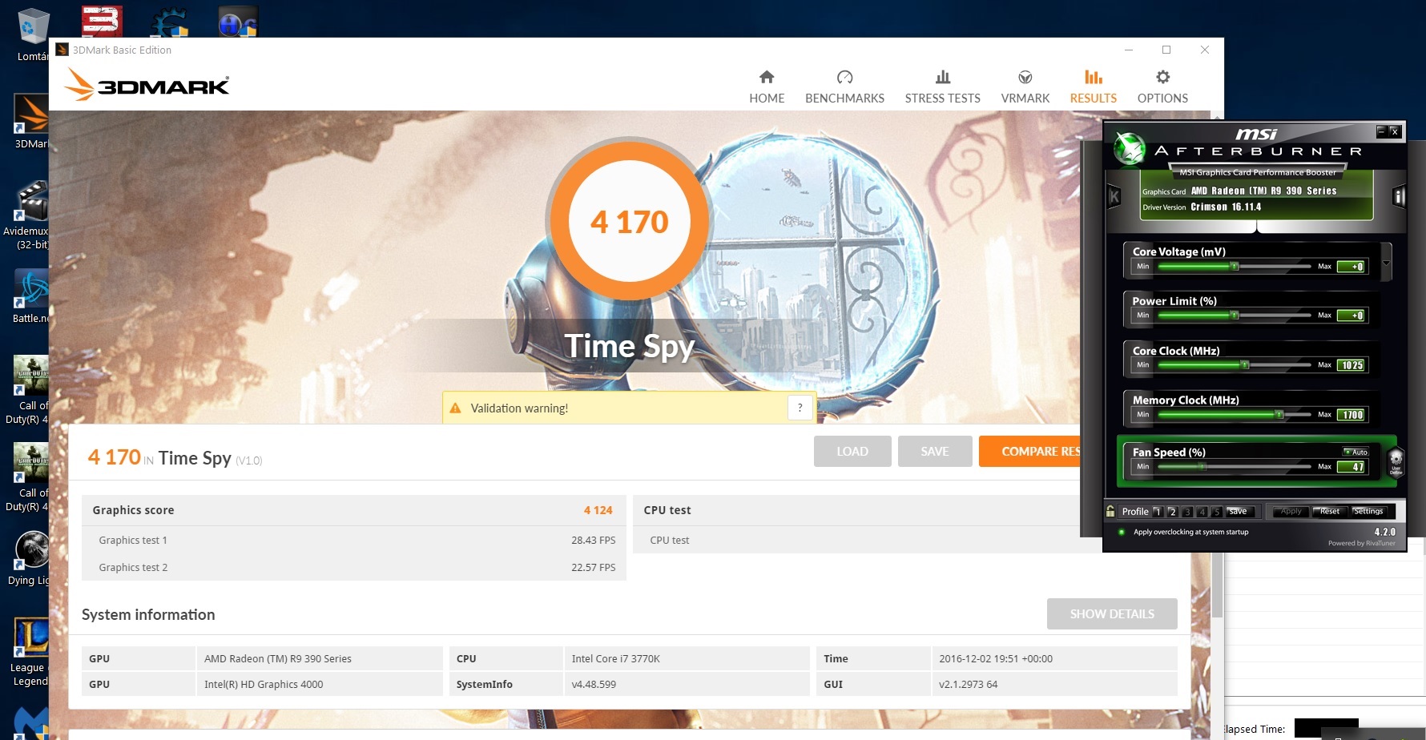This screenshot has width=1426, height=740.
Task: Click the Afterburner K Kombustor button
Action: pyautogui.click(x=1114, y=196)
